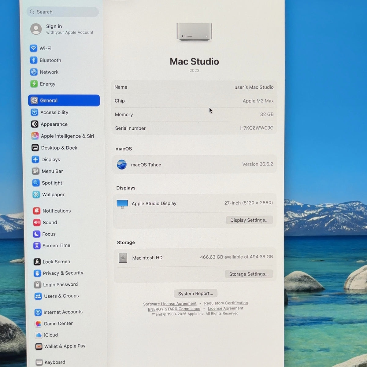Open Energy settings icon

[x=34, y=84]
